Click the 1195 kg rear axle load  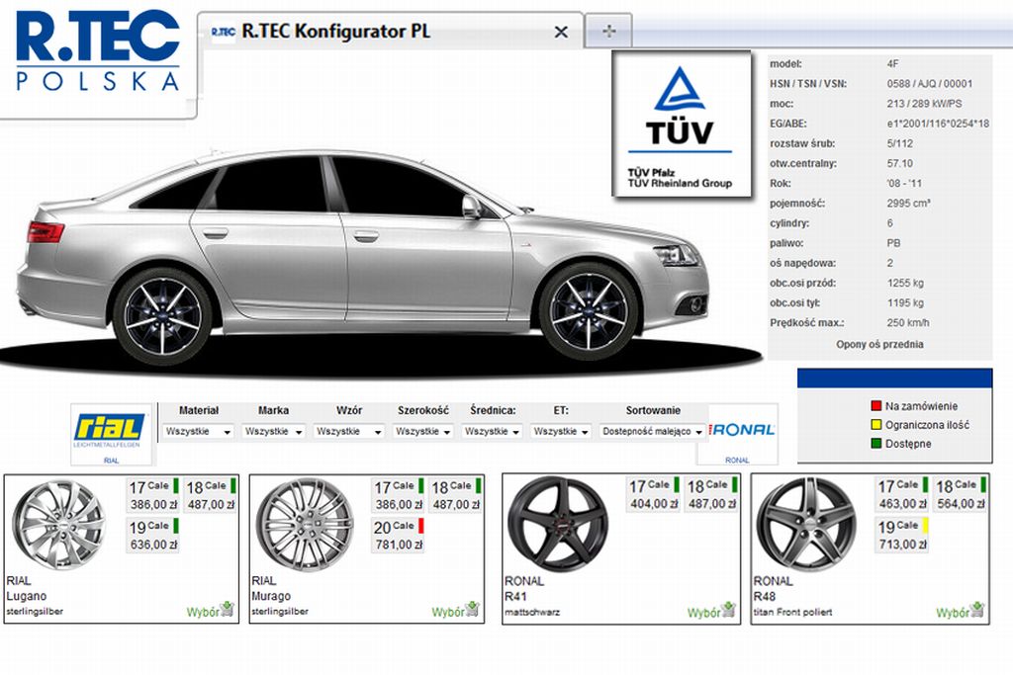coord(905,302)
